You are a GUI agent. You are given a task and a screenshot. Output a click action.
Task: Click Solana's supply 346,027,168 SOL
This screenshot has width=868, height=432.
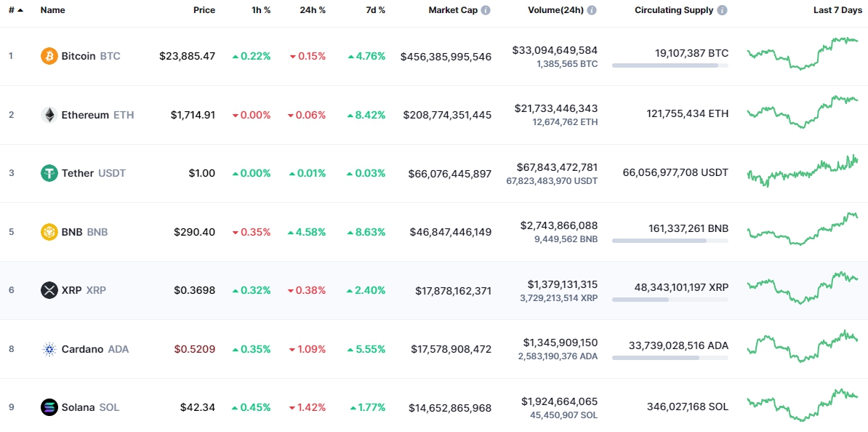click(x=688, y=407)
